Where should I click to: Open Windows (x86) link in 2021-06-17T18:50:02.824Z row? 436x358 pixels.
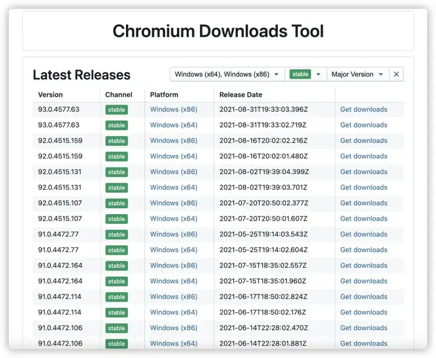[174, 297]
